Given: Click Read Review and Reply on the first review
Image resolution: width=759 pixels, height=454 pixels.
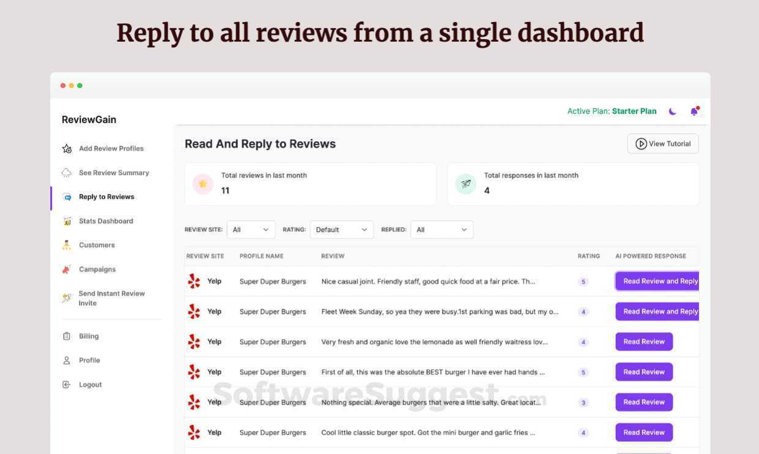Looking at the screenshot, I should (x=658, y=281).
